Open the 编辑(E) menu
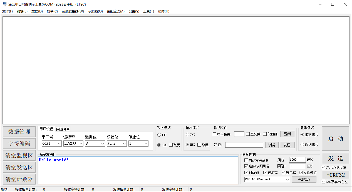This screenshot has width=352, height=192. coord(22,11)
